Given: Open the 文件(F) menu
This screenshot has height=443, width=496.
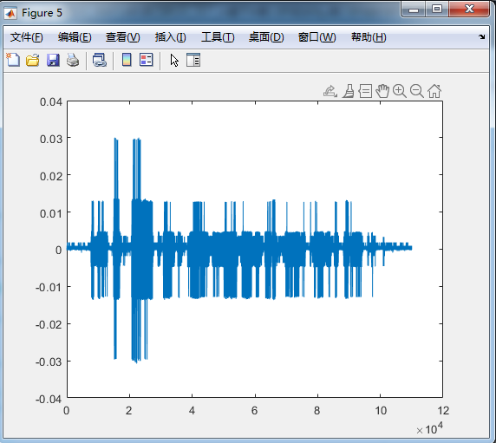Looking at the screenshot, I should point(27,37).
